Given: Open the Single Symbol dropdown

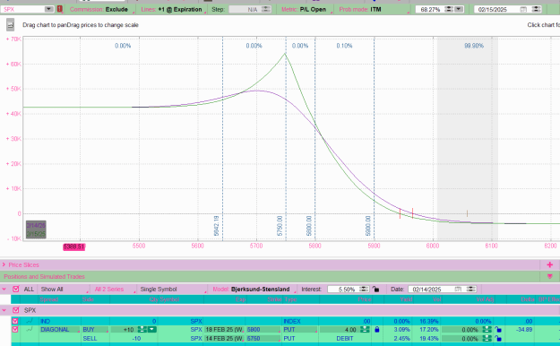Looking at the screenshot, I should 173,290.
